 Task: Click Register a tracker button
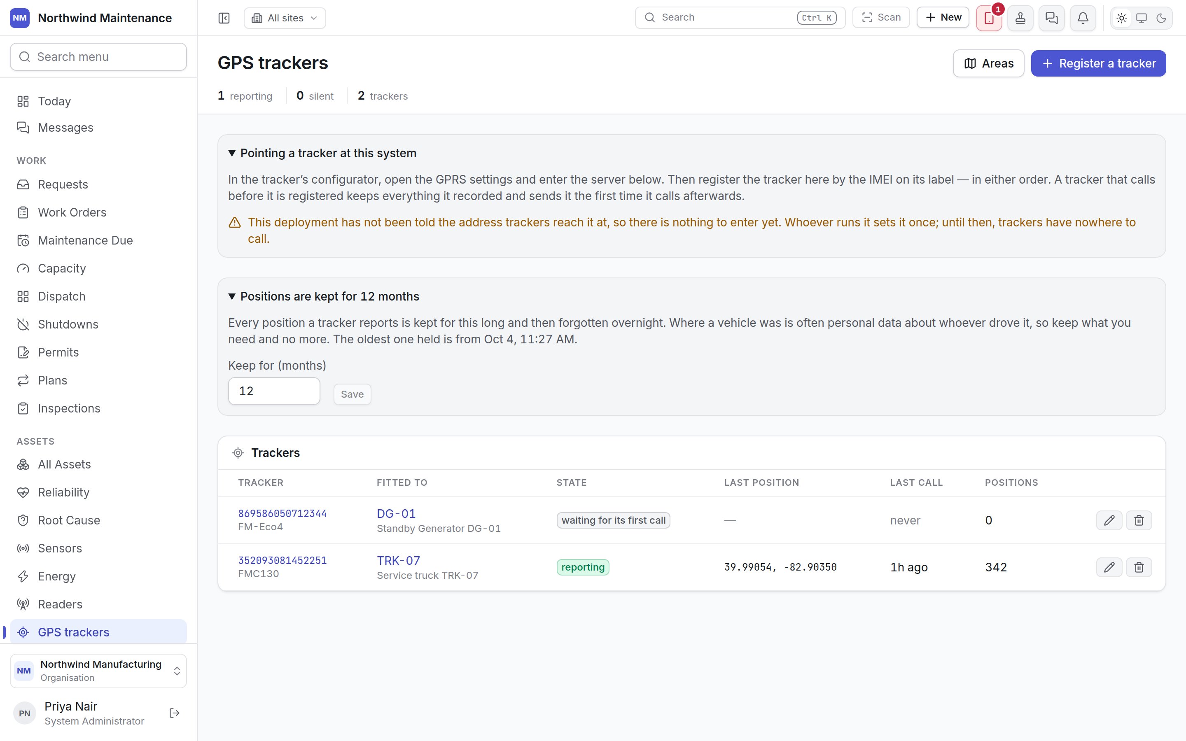1098,63
